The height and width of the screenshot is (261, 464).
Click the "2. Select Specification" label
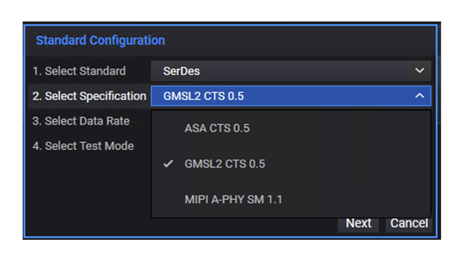[x=89, y=96]
